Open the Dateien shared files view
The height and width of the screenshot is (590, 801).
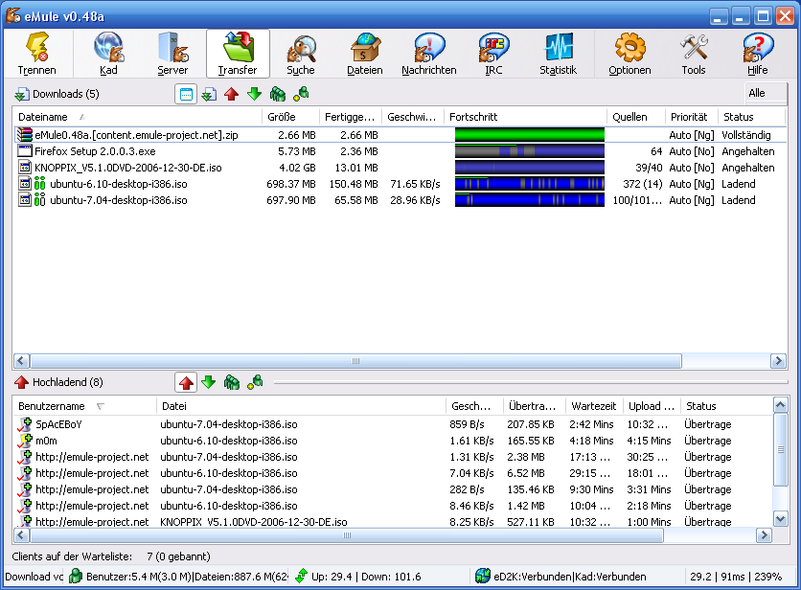click(365, 54)
